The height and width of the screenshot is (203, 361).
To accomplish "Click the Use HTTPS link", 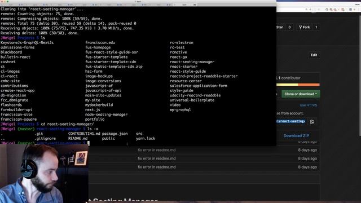I will pyautogui.click(x=309, y=105).
